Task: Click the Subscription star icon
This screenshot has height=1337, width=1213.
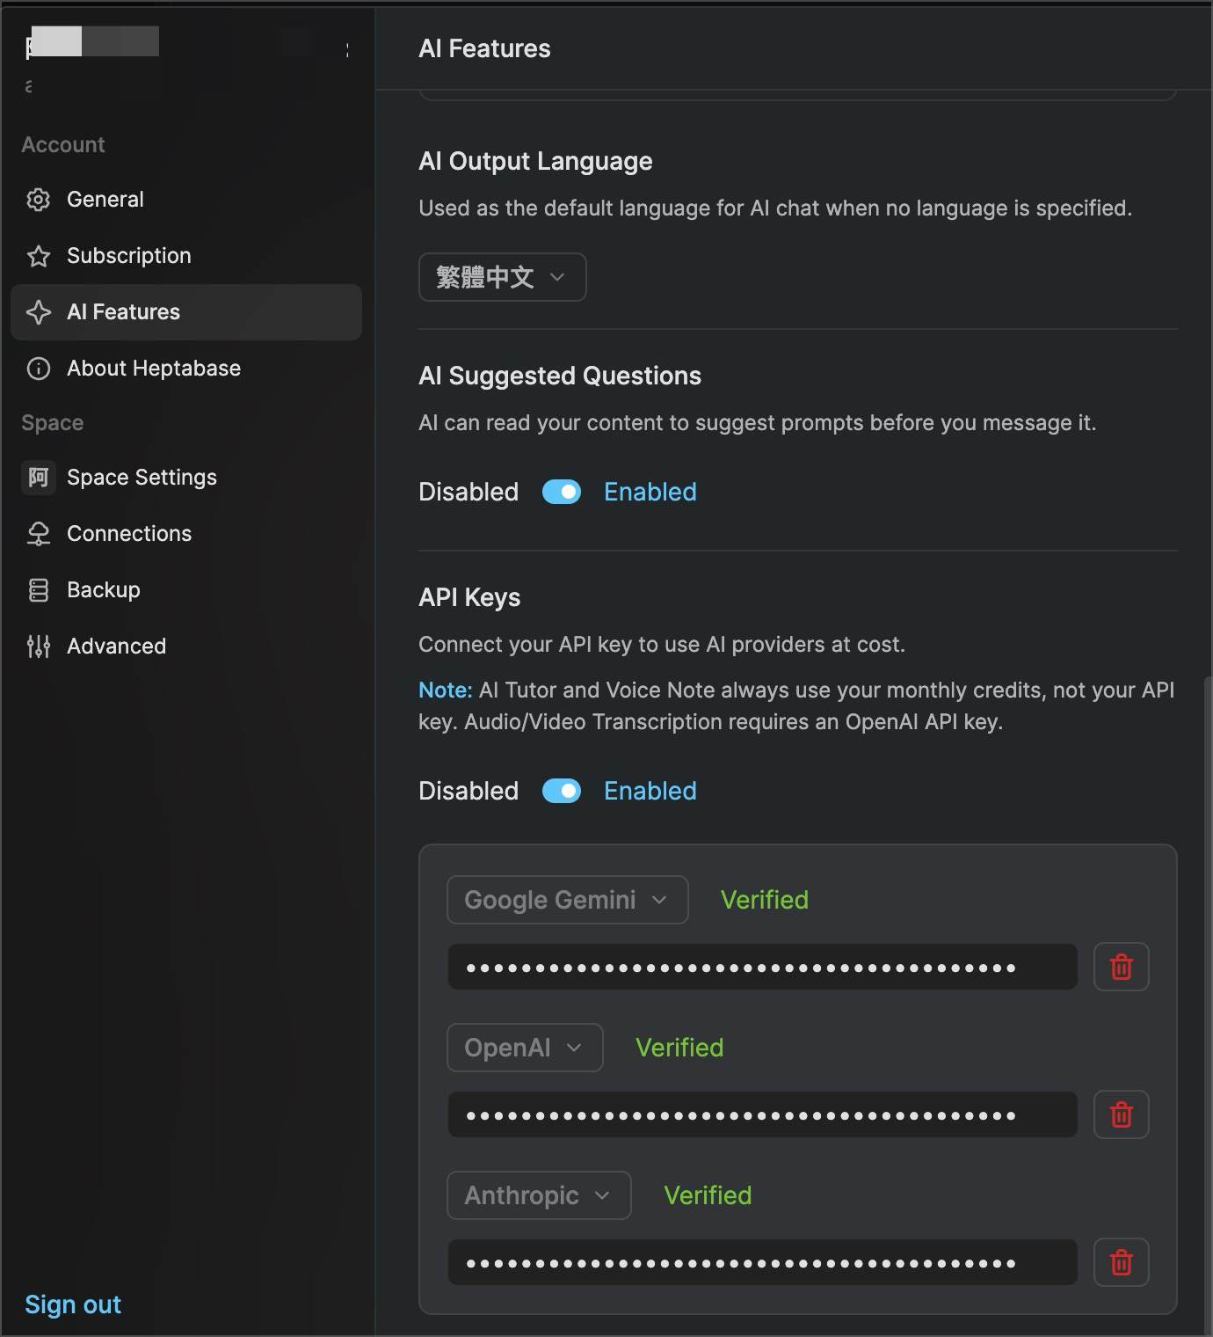Action: pos(38,256)
